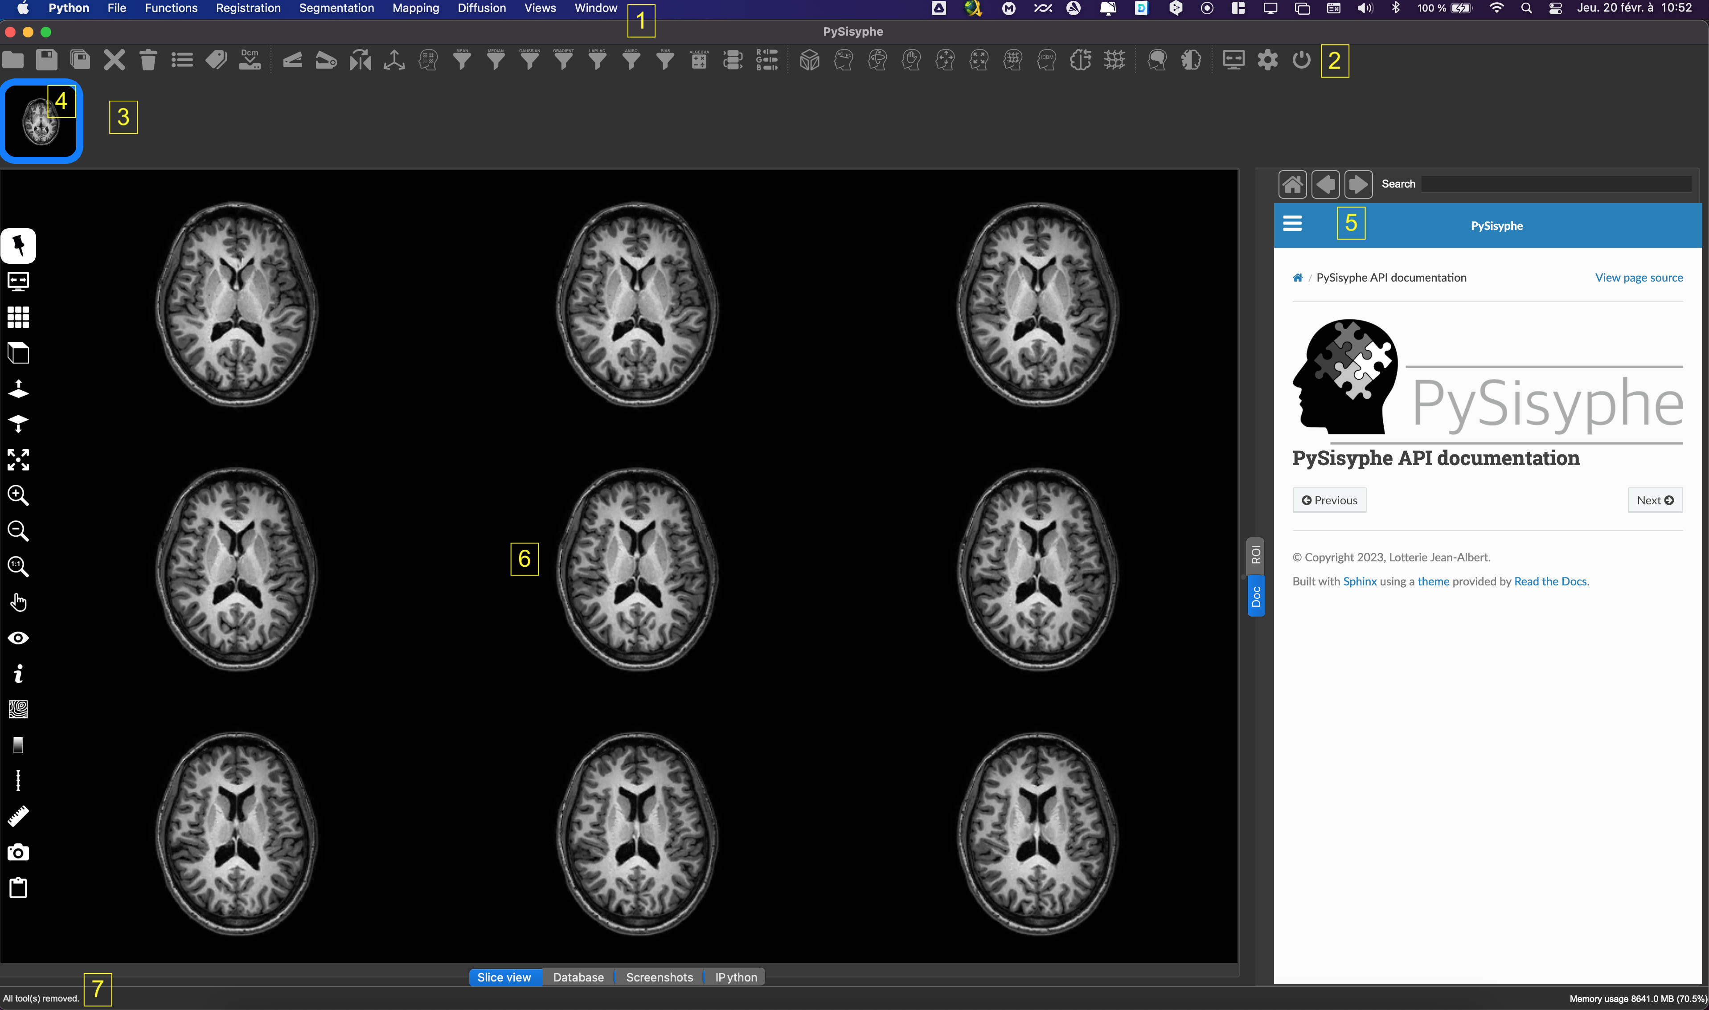This screenshot has height=1010, width=1709.
Task: Click the zoom in magnifier
Action: pyautogui.click(x=18, y=495)
